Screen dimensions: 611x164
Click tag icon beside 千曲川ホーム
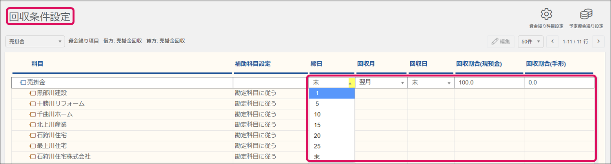33,115
